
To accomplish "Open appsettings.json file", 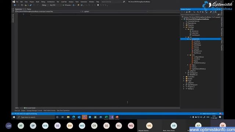I will point(192,85).
